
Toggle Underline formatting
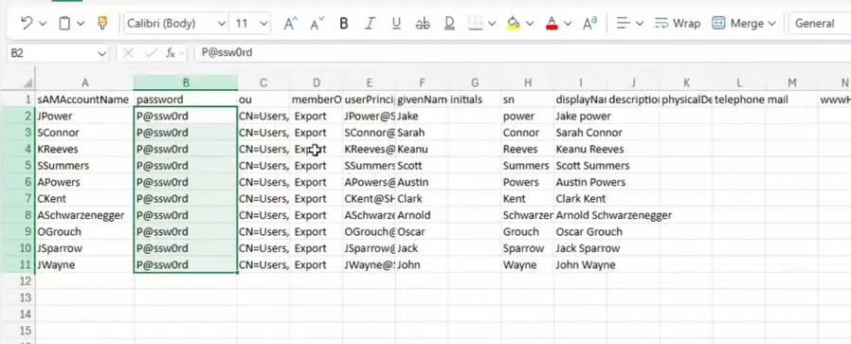(x=396, y=24)
